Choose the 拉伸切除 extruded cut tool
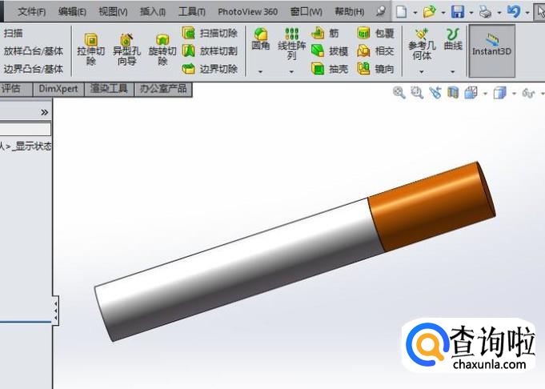Viewport: 545px width, 389px height. pos(90,49)
